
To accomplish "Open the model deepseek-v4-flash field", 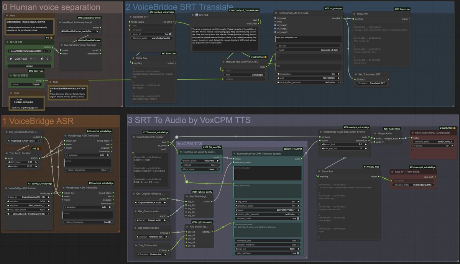I will 309,50.
